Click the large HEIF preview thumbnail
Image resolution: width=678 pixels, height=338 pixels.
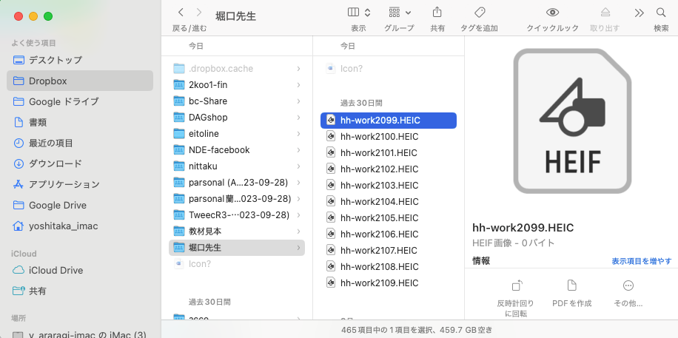[572, 121]
